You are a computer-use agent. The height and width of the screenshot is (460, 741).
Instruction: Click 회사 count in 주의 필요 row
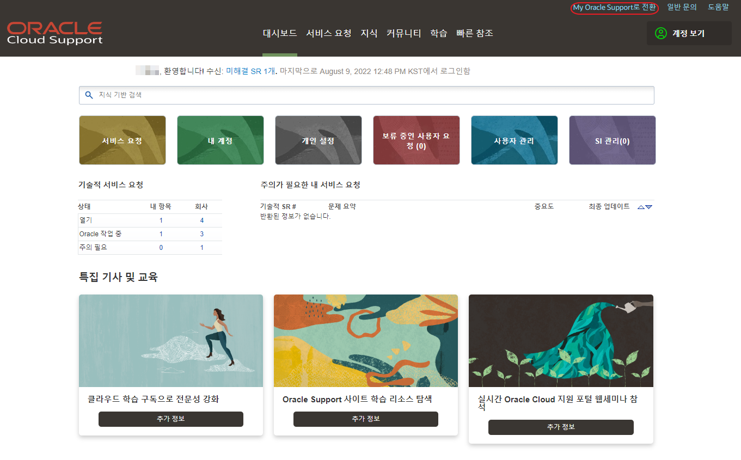tap(202, 248)
